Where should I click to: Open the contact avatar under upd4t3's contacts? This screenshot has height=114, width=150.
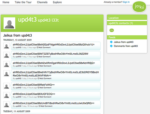(112, 30)
